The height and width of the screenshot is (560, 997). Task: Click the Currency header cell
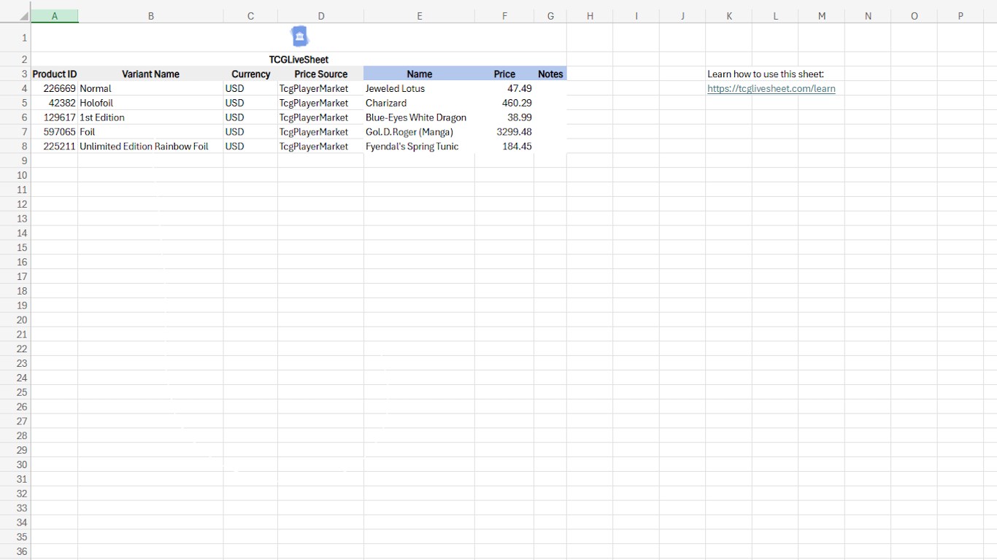coord(250,74)
